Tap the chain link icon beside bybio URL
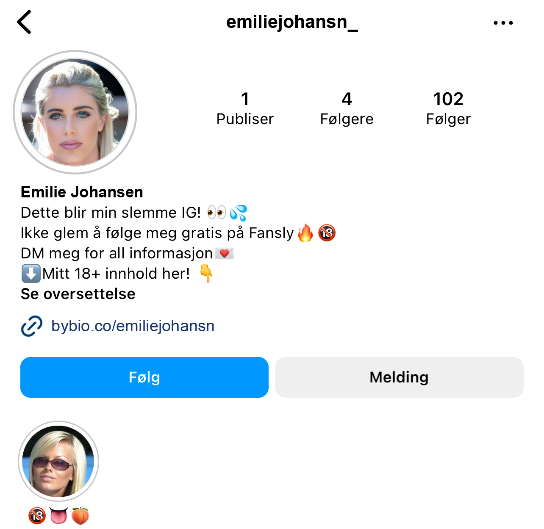544x529 pixels. pyautogui.click(x=32, y=326)
